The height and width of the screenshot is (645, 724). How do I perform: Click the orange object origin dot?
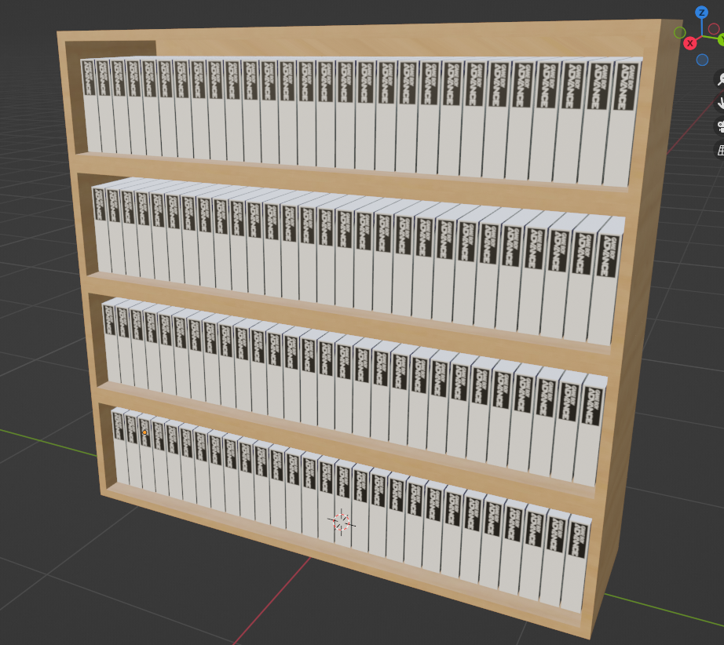click(x=144, y=432)
